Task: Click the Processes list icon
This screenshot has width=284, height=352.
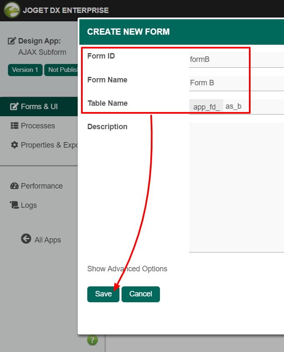Action: point(14,126)
